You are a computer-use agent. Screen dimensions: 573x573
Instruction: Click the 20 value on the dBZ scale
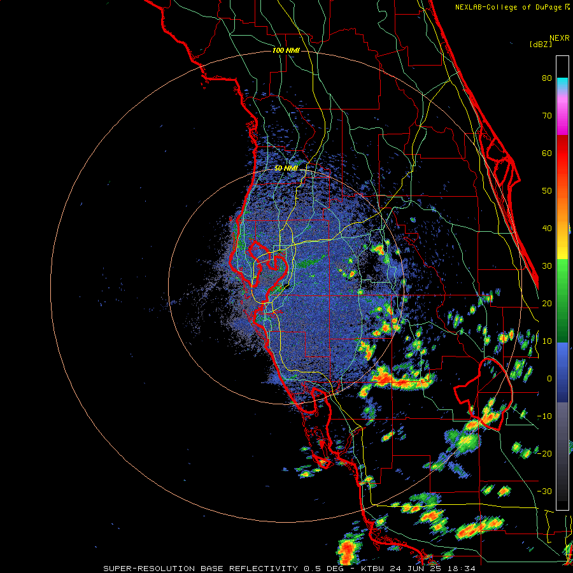point(547,304)
